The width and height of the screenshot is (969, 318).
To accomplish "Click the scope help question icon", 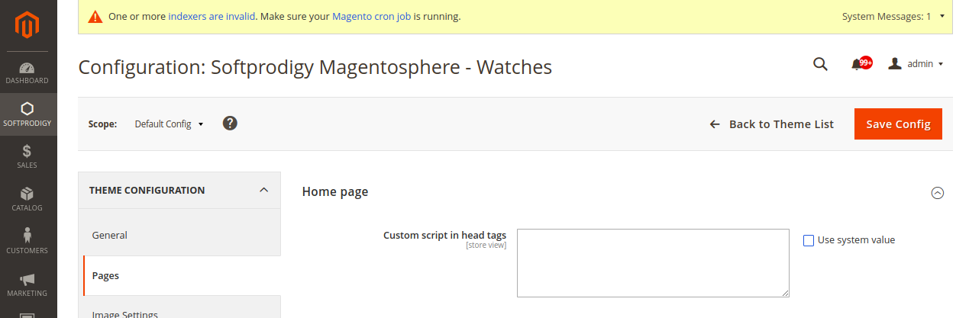I will tap(230, 123).
